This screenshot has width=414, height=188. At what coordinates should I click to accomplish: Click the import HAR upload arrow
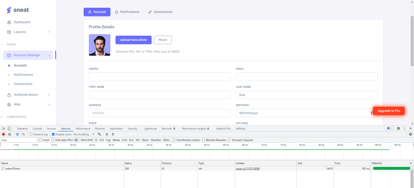(x=107, y=134)
